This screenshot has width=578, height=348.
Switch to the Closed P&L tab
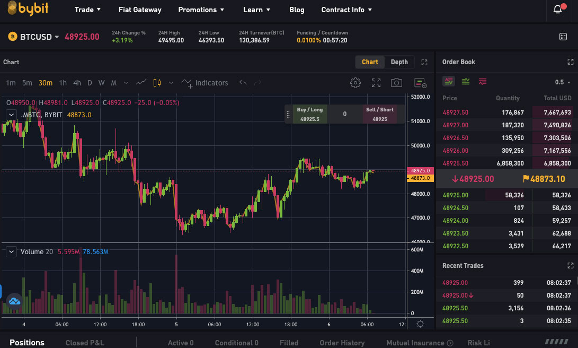pos(85,342)
